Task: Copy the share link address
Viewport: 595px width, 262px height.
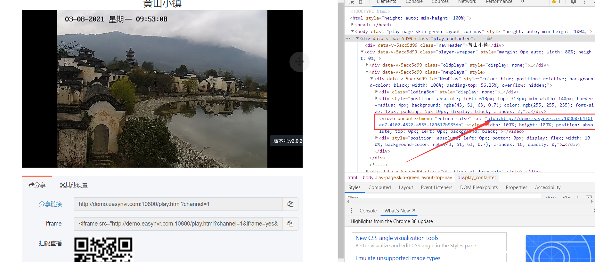Action: [x=290, y=204]
